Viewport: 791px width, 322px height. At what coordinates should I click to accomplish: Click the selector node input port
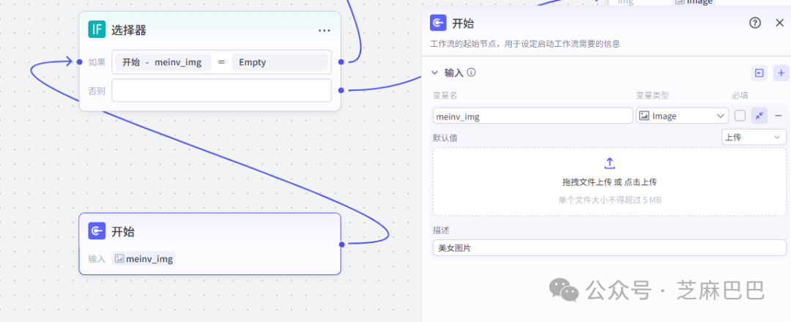point(79,62)
